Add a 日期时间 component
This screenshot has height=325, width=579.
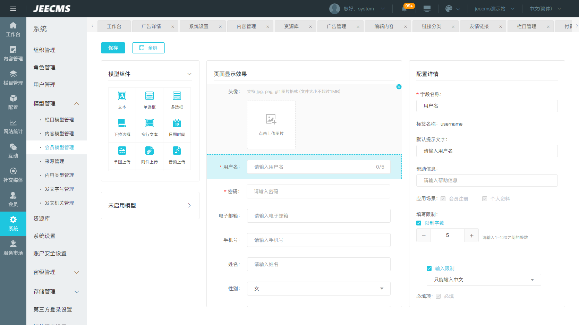coord(177,128)
